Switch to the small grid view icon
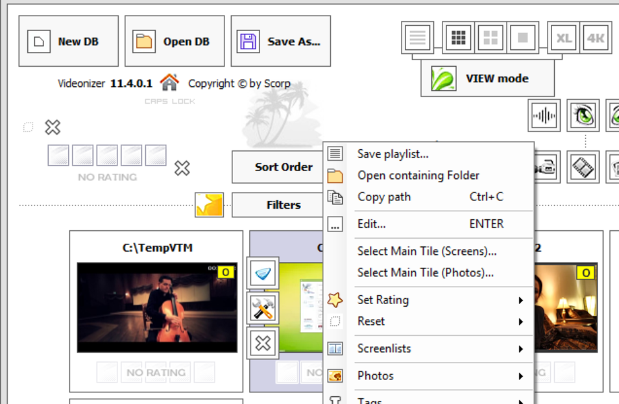This screenshot has height=404, width=619. [x=459, y=39]
